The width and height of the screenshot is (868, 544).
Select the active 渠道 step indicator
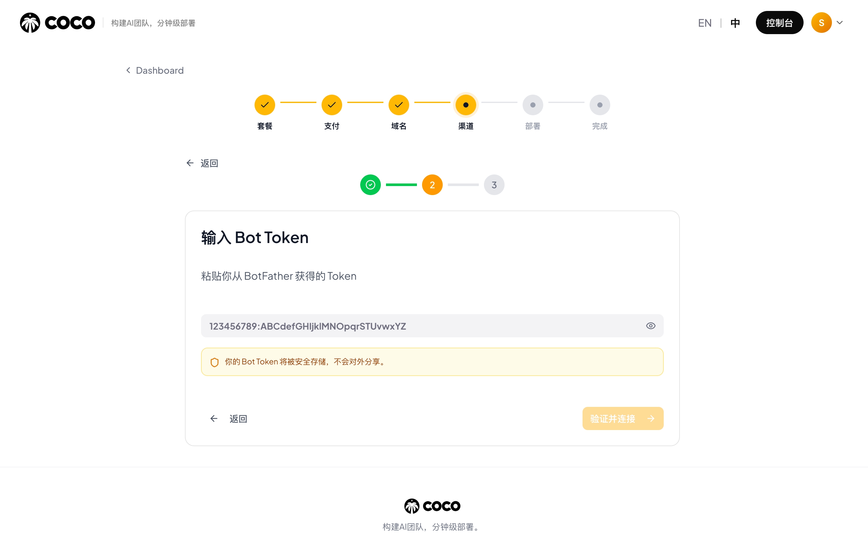coord(466,105)
